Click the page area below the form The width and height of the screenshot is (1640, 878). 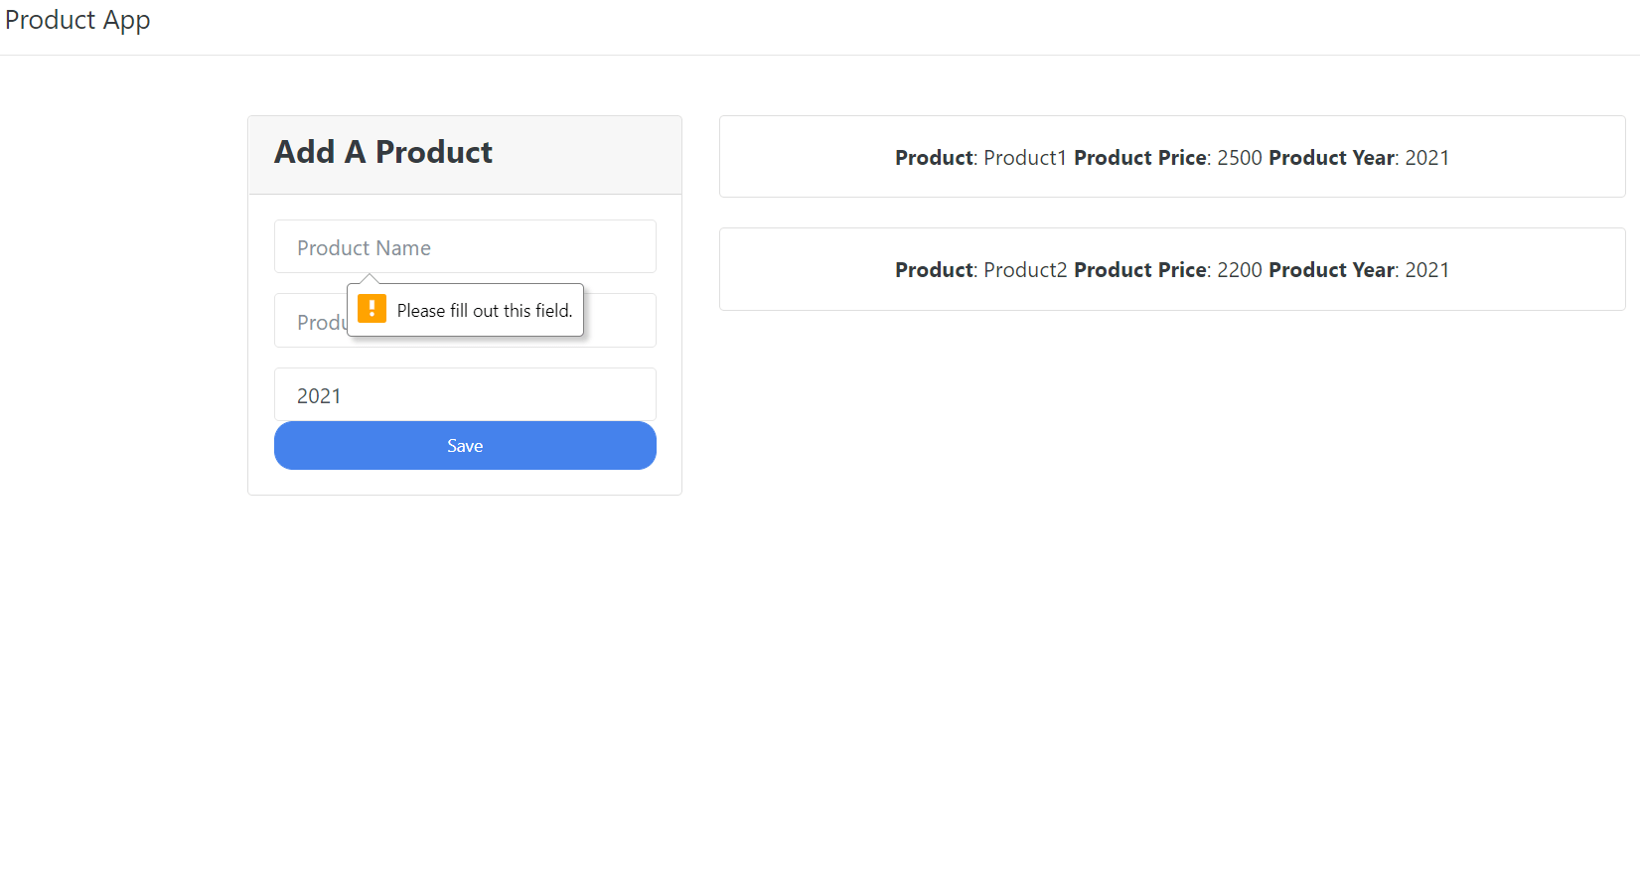(465, 646)
